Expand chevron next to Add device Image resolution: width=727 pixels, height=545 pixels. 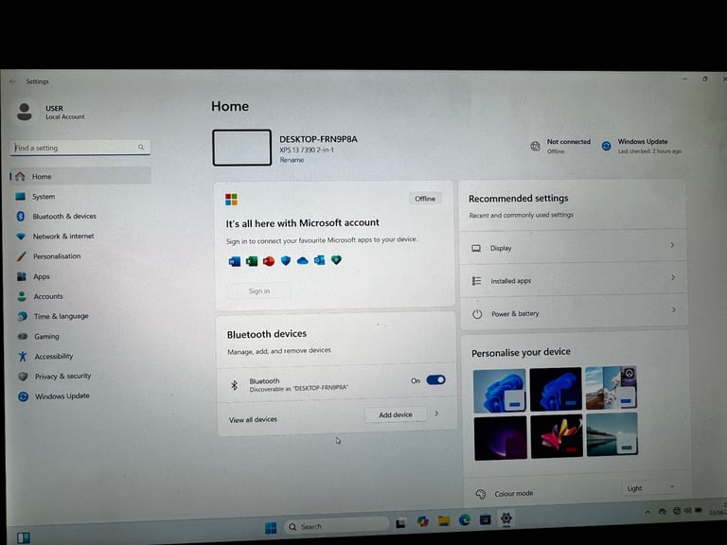(436, 413)
